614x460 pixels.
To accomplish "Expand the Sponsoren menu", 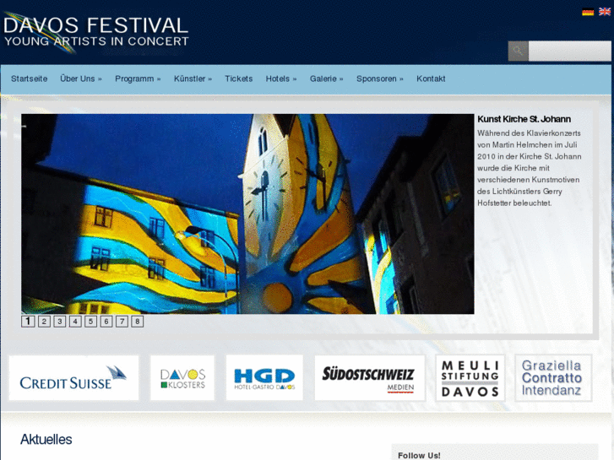I will [x=379, y=78].
